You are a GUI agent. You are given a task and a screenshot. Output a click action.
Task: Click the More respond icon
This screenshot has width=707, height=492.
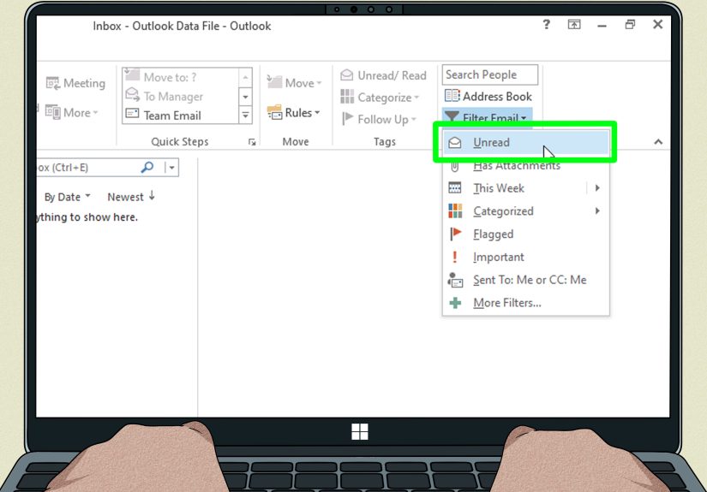click(x=53, y=112)
